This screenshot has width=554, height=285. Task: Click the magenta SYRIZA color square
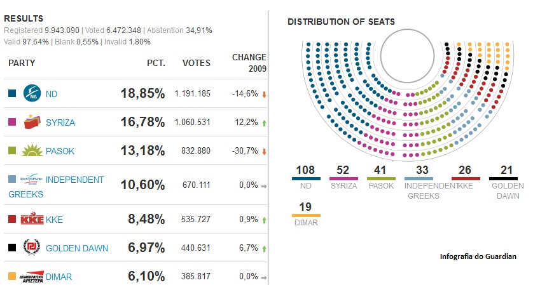coord(11,123)
